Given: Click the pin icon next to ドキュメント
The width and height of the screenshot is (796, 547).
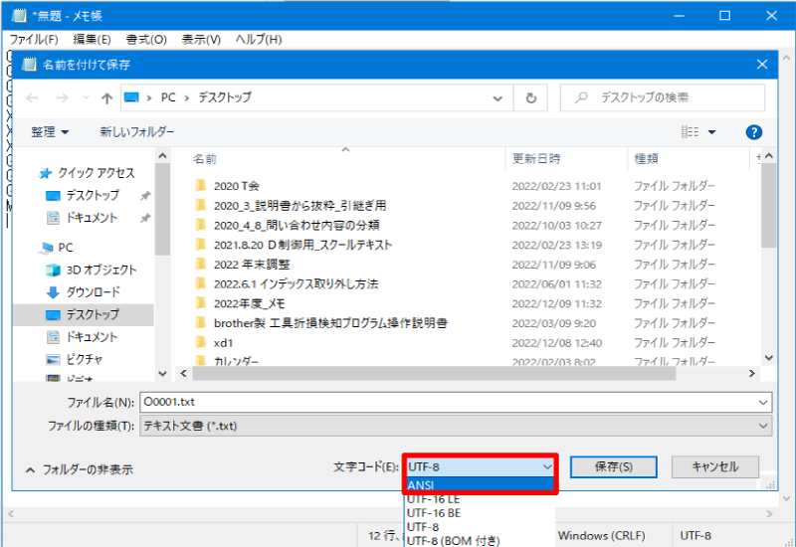Looking at the screenshot, I should coord(145,218).
